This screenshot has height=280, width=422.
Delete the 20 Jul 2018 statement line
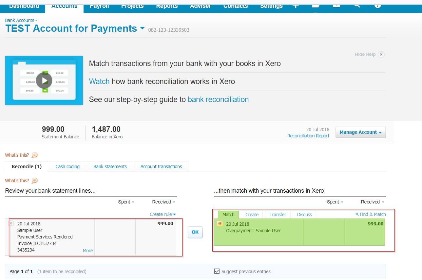11,223
